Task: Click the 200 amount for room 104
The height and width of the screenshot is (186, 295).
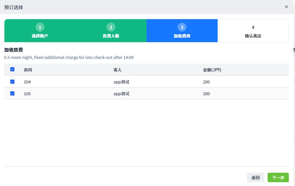Action: click(206, 82)
